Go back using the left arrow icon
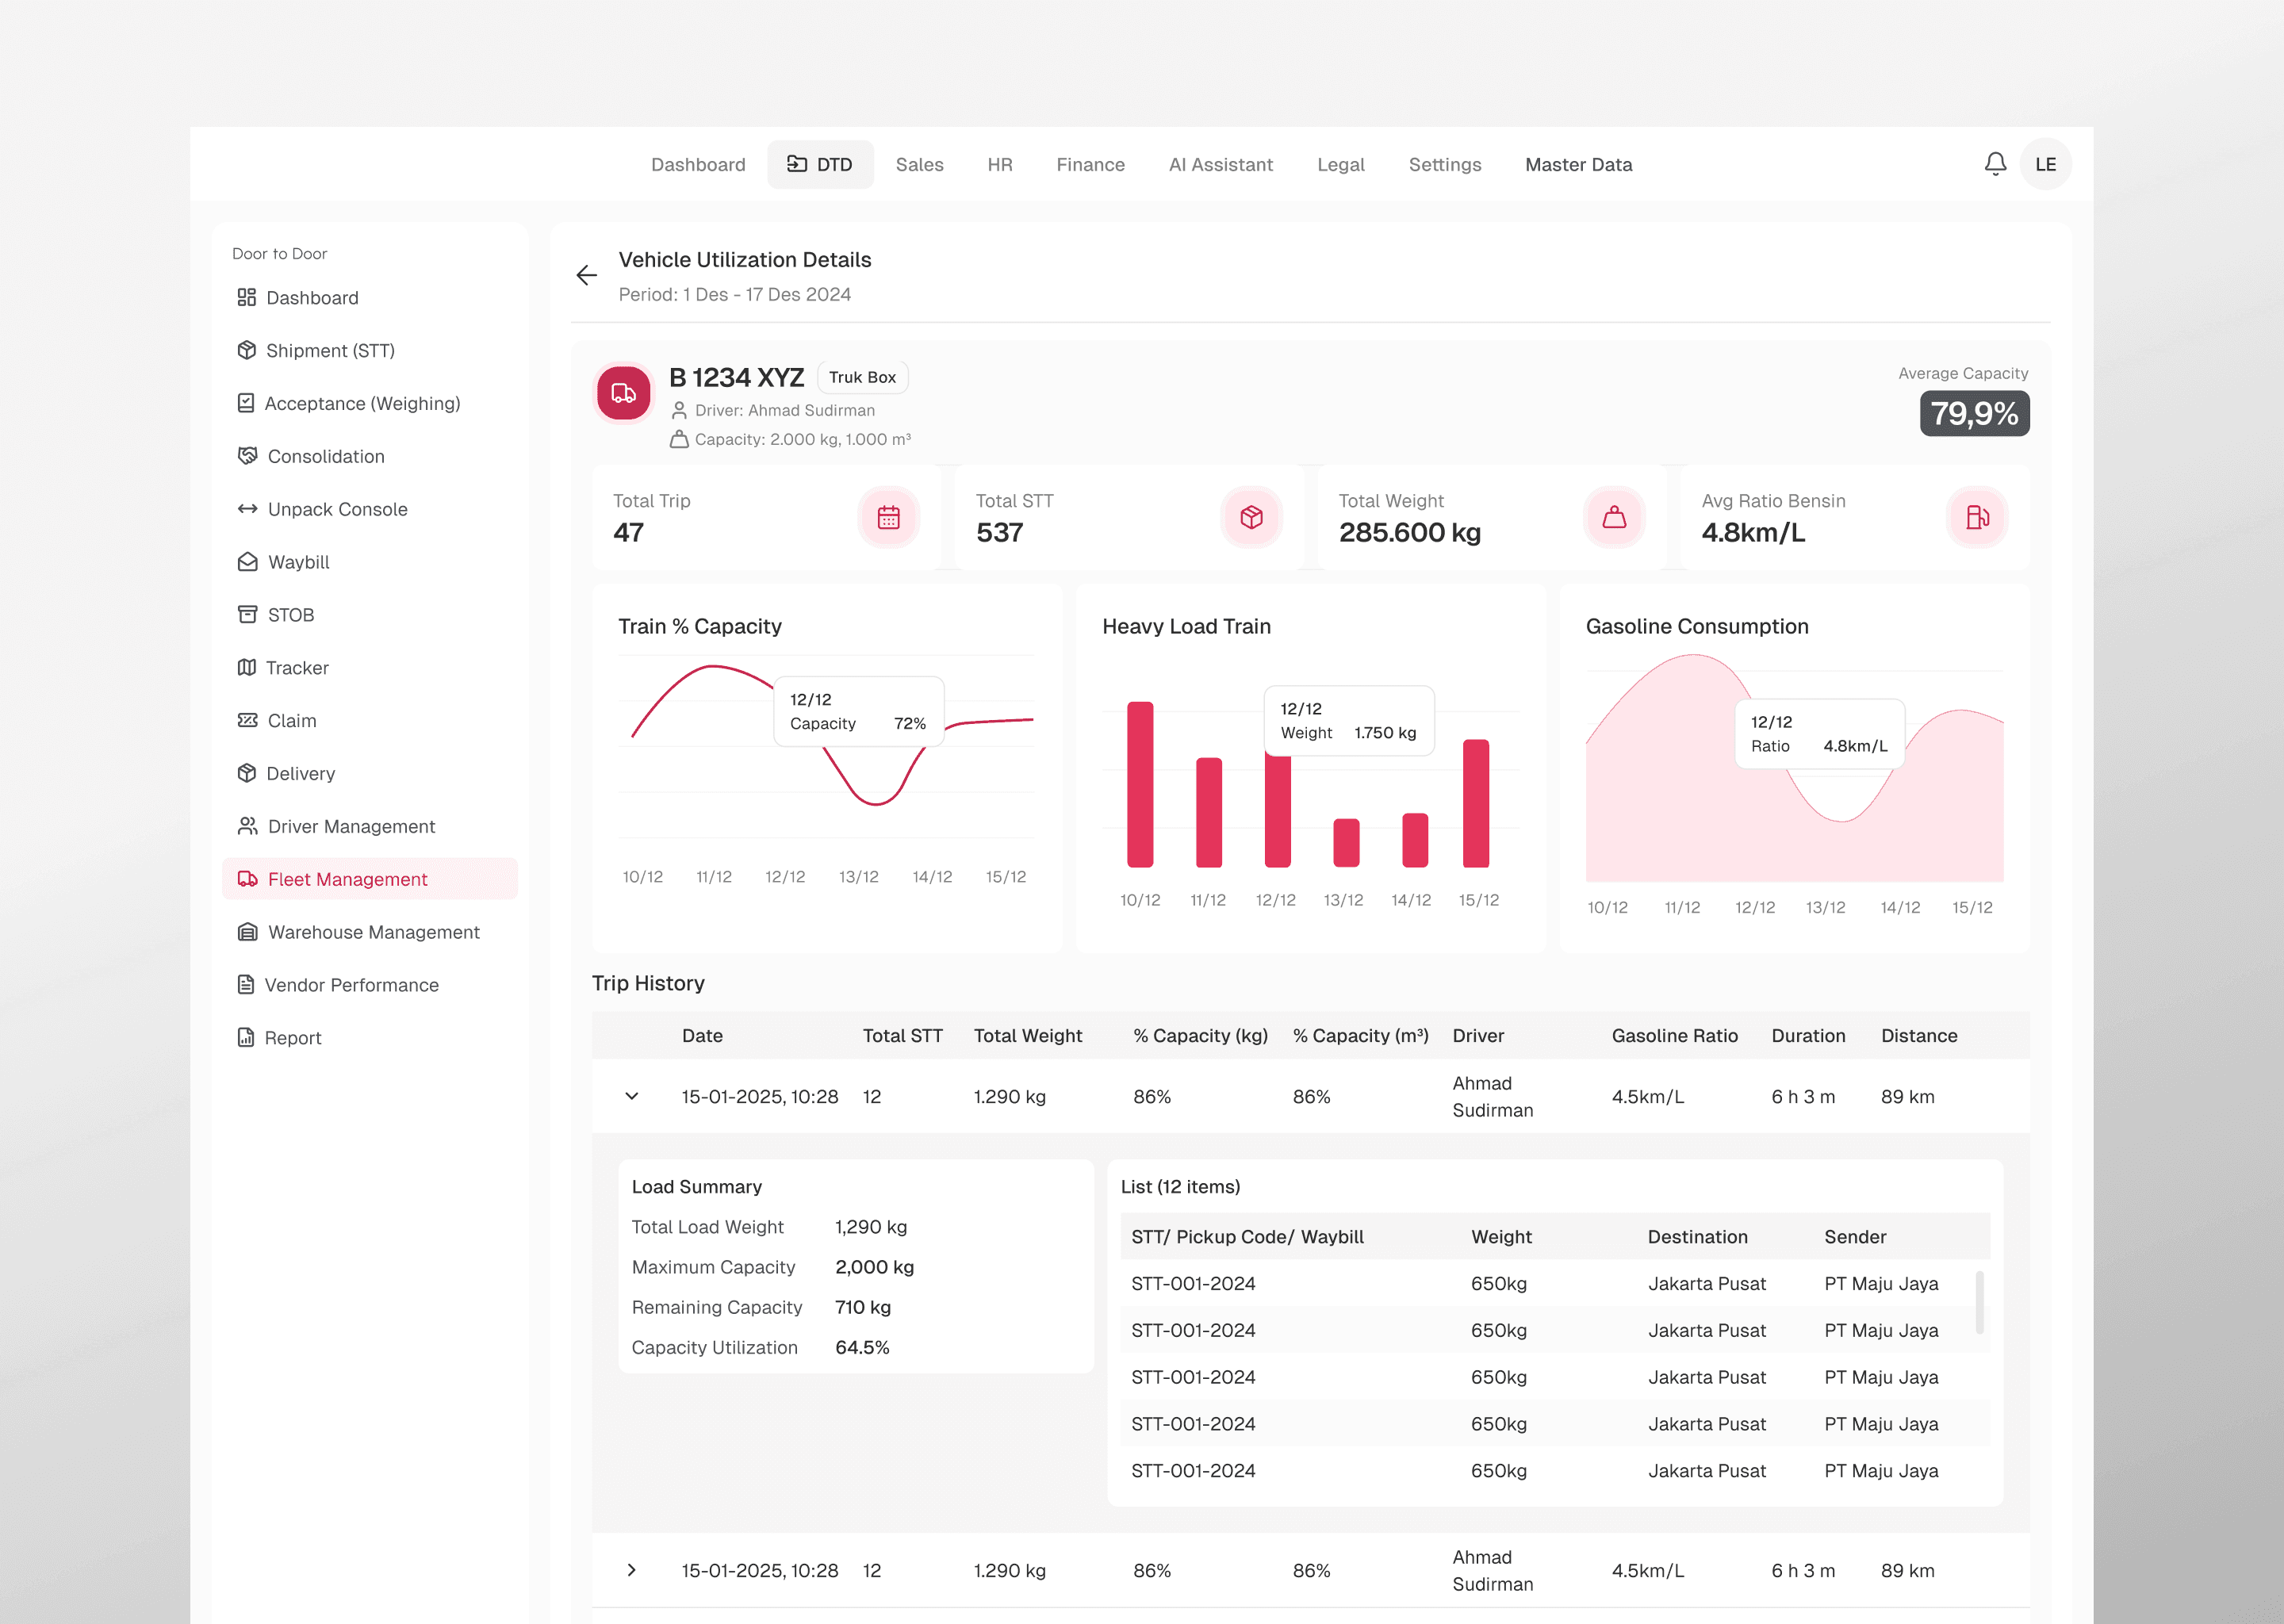 [x=587, y=275]
